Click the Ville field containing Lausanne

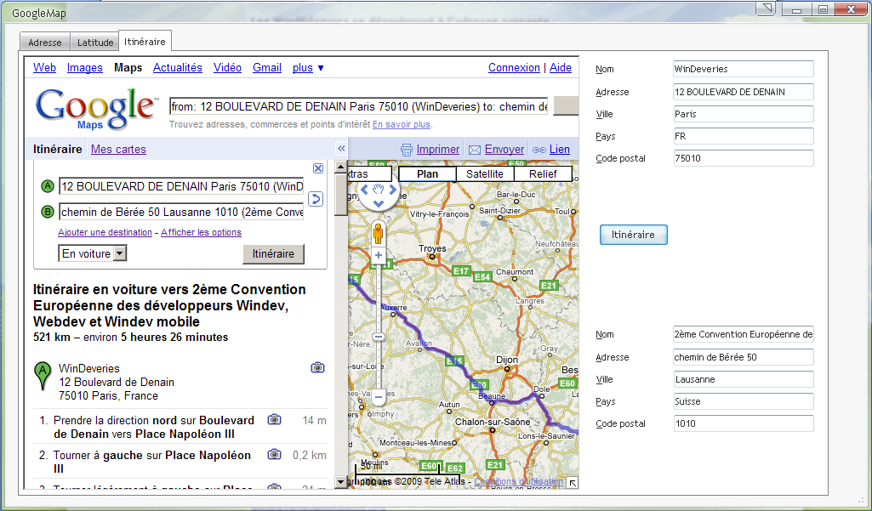[x=744, y=379]
